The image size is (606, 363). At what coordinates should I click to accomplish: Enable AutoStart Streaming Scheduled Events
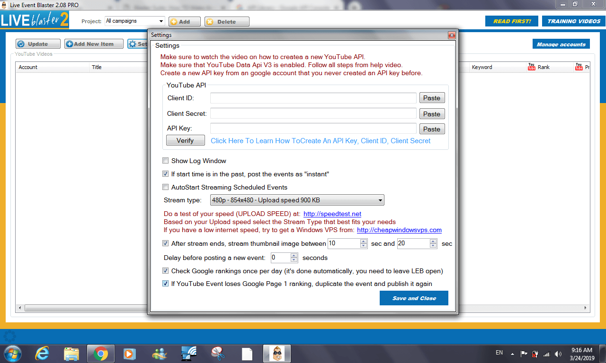click(166, 187)
